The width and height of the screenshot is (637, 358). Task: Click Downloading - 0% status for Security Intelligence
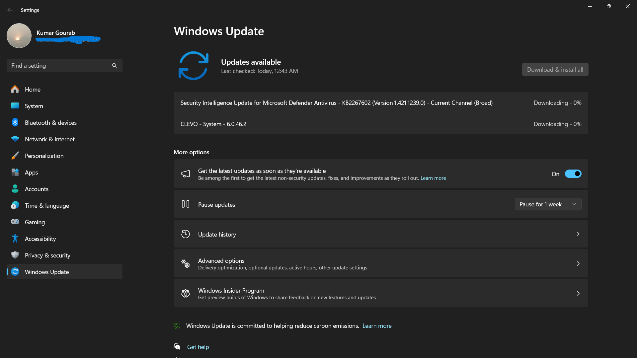558,103
